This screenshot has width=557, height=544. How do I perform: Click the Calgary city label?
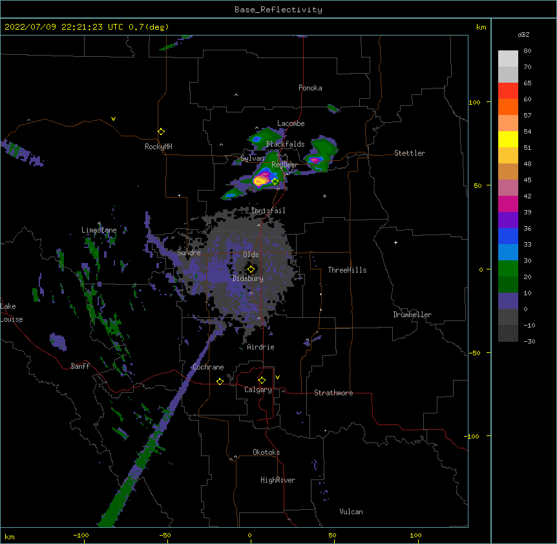coord(258,390)
